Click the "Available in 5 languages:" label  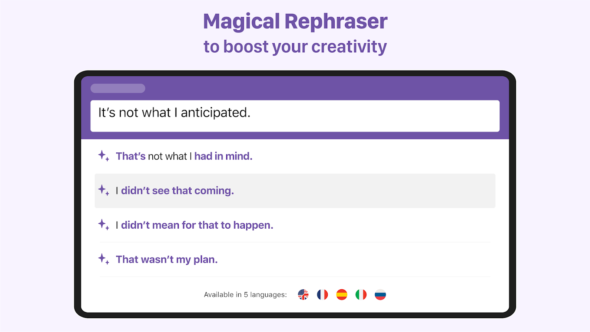point(245,295)
